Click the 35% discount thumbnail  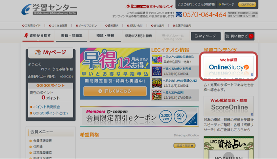[x=157, y=95]
